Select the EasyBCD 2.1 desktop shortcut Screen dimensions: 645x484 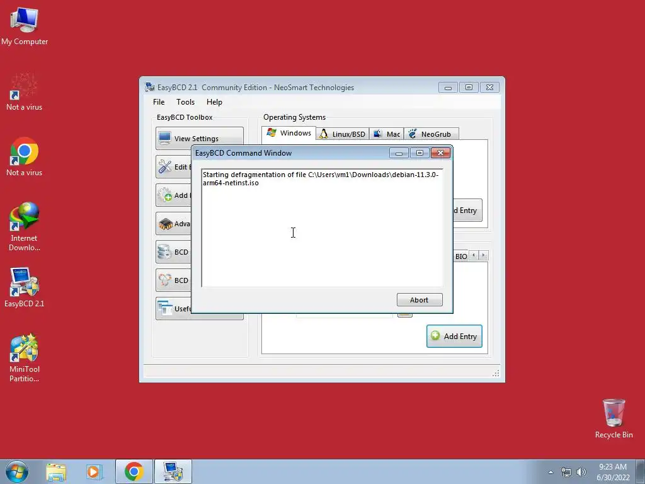pyautogui.click(x=25, y=287)
